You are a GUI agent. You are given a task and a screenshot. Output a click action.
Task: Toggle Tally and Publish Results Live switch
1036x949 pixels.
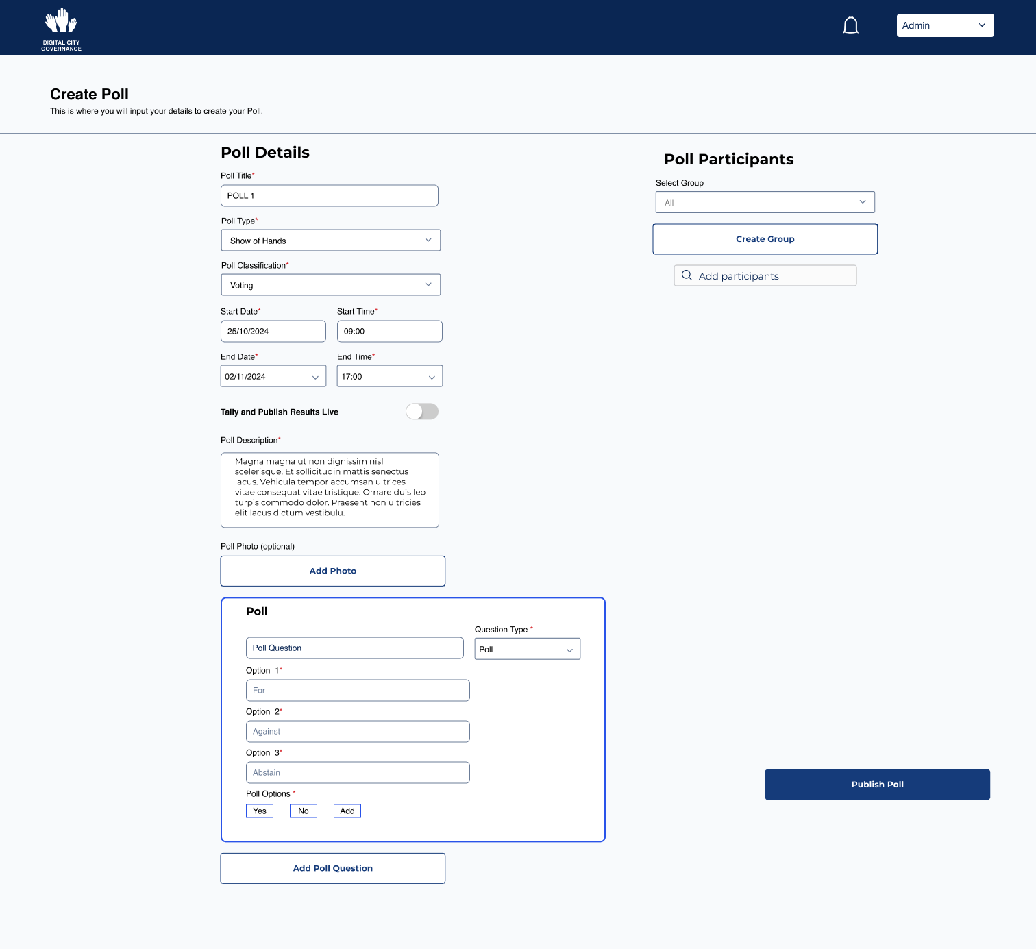click(x=422, y=412)
